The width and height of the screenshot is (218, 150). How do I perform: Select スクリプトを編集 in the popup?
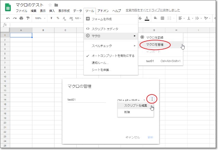[135, 105]
